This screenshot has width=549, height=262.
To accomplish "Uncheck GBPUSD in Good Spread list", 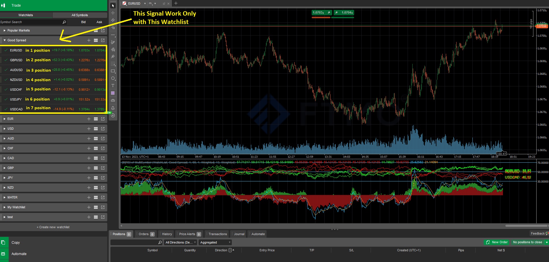I will point(6,60).
